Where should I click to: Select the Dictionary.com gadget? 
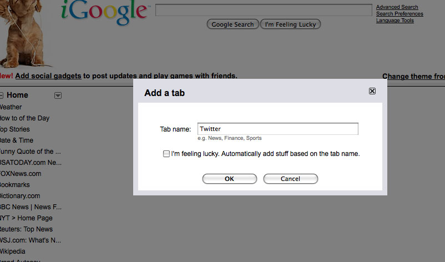pos(20,196)
